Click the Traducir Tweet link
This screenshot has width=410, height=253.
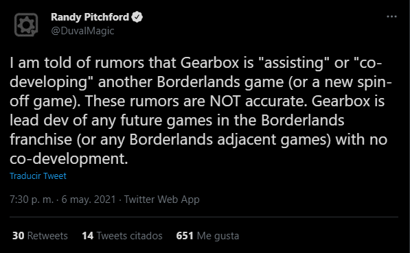click(x=38, y=176)
